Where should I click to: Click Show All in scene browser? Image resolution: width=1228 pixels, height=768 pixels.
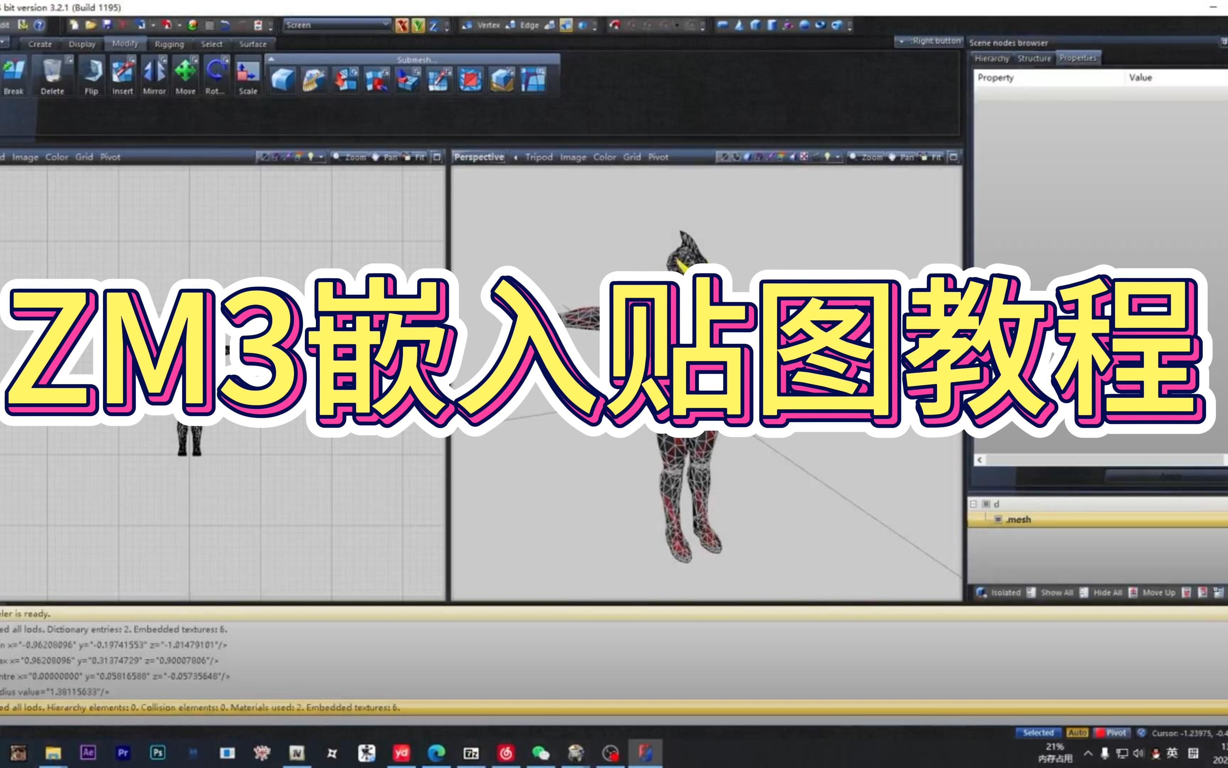1050,592
